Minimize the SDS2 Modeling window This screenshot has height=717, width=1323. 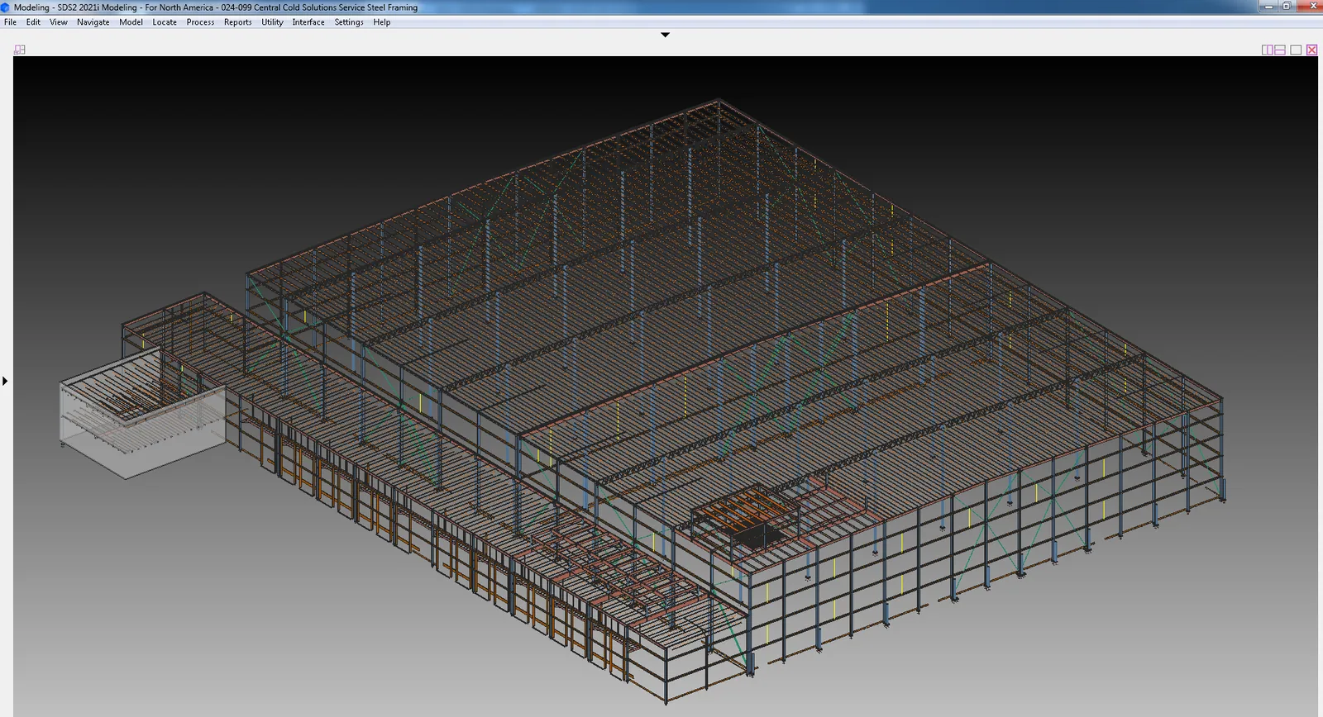[1269, 6]
